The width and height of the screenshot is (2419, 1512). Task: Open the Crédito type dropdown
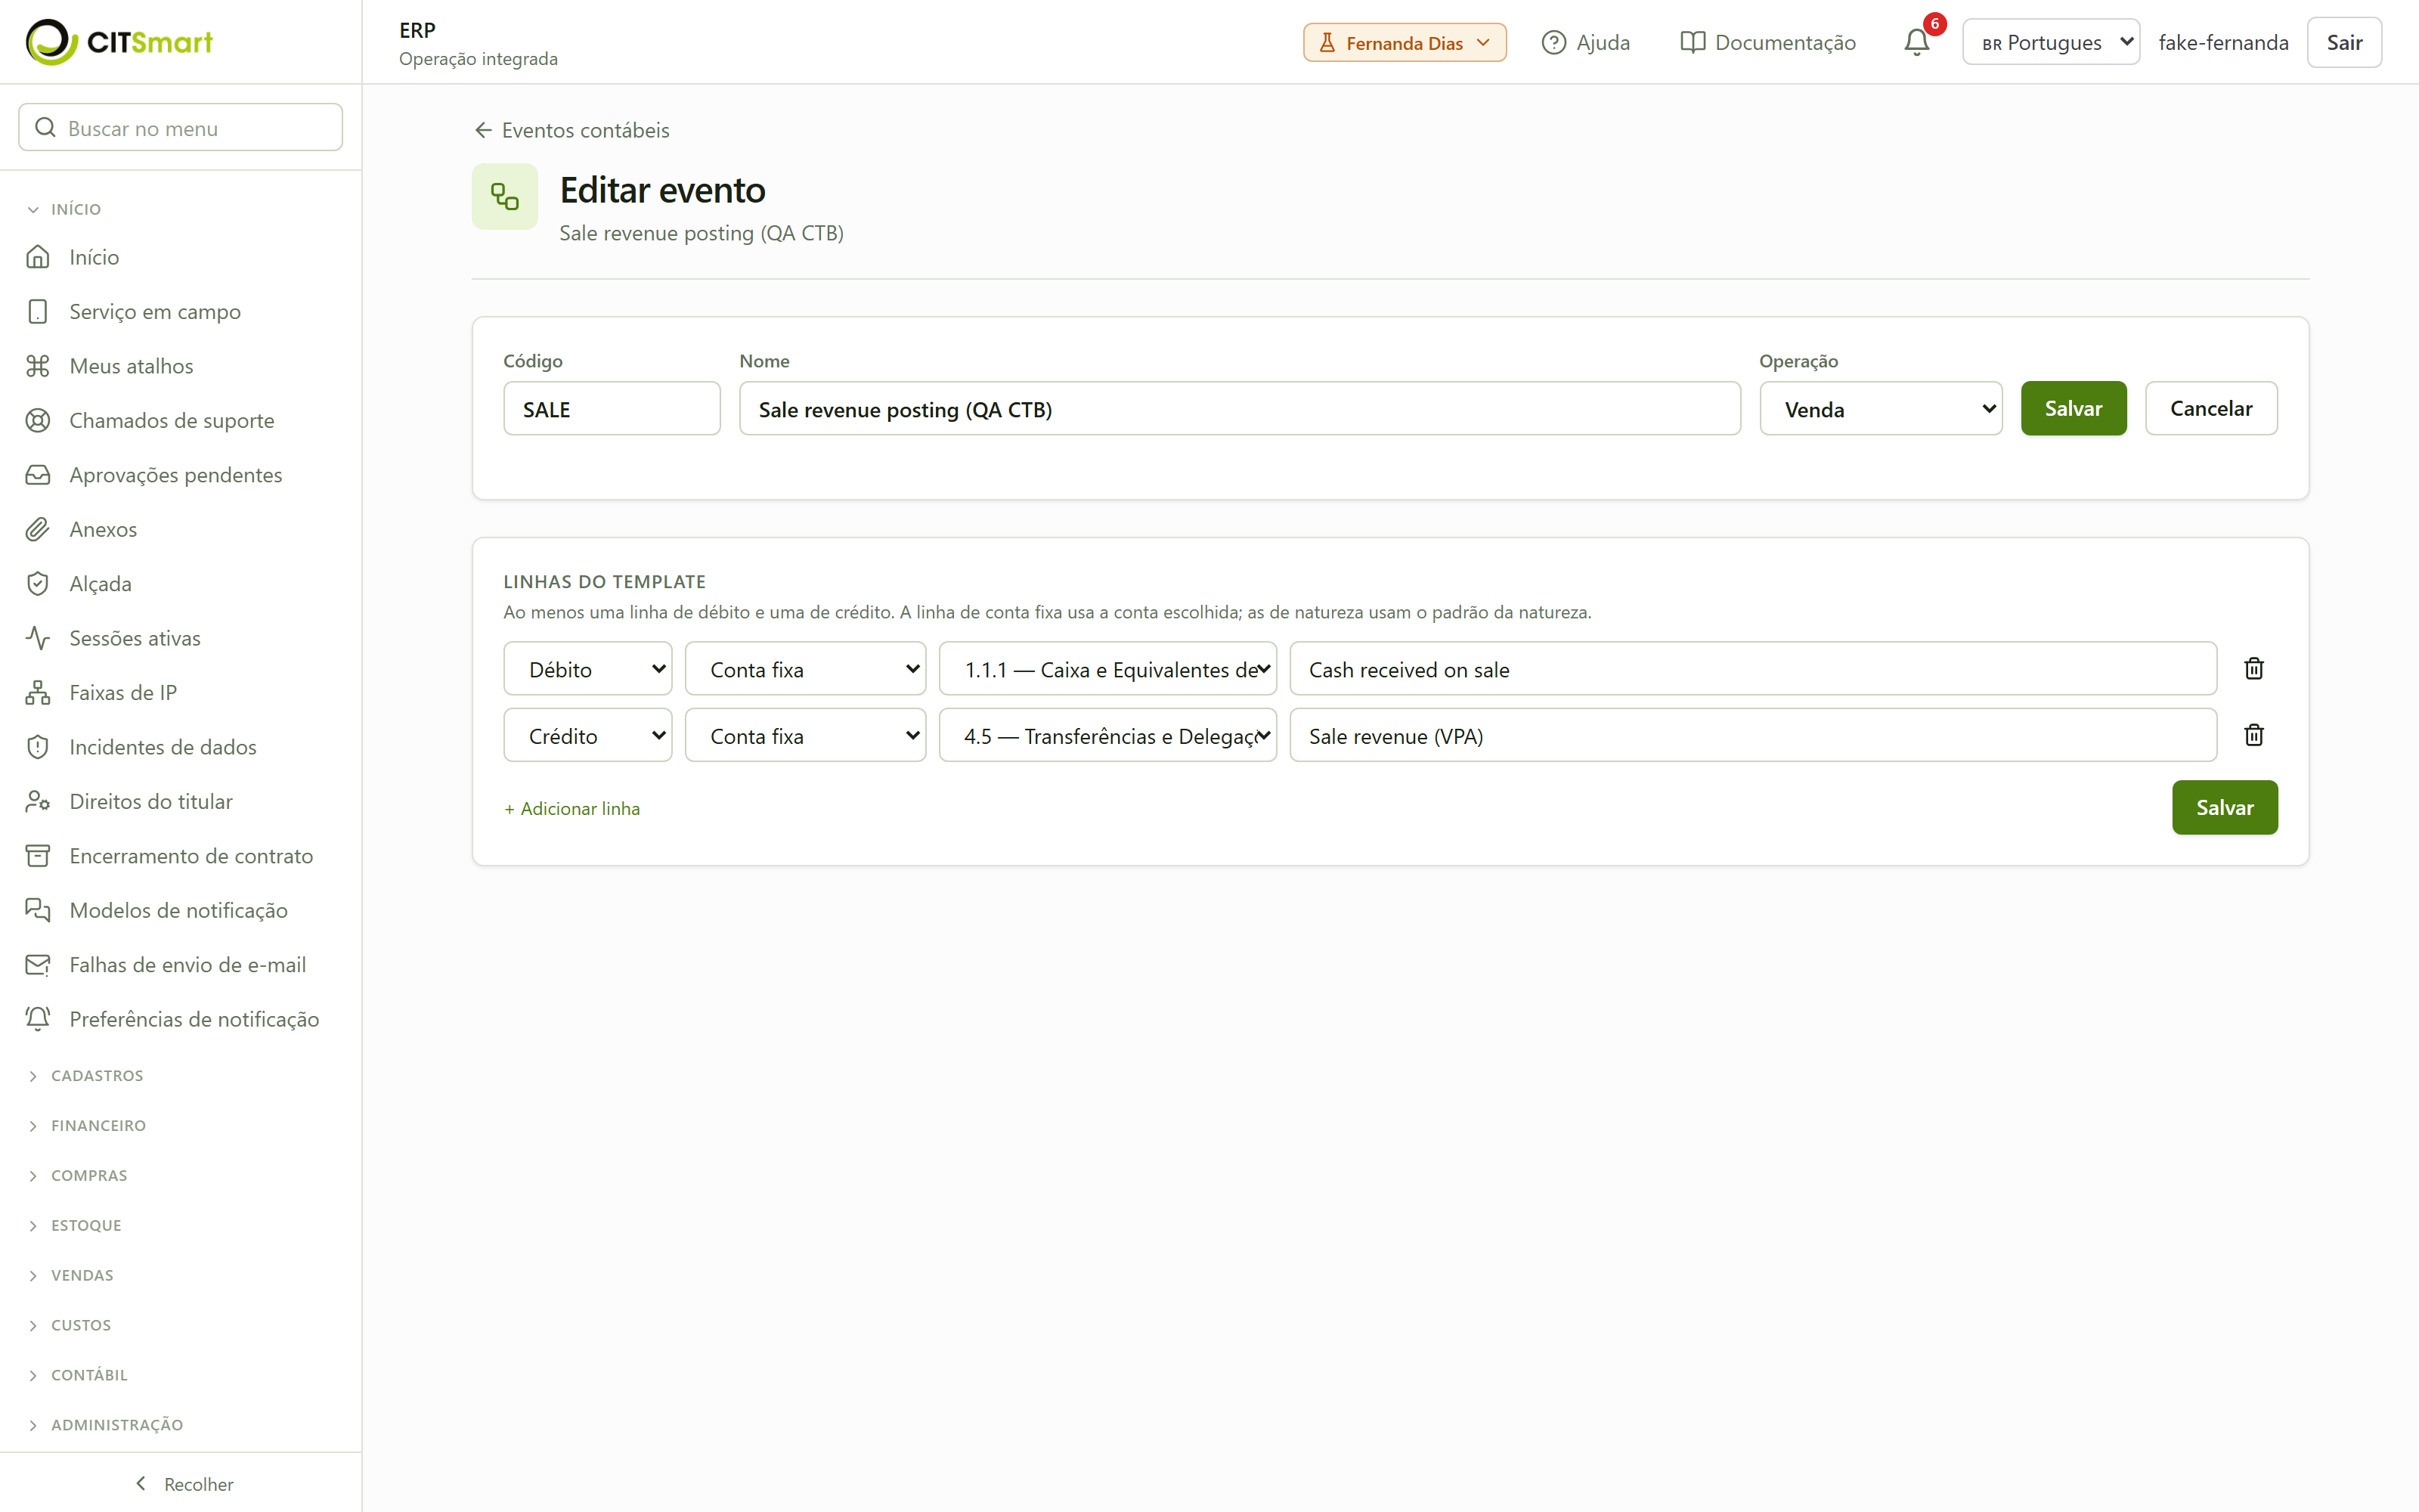coord(588,735)
